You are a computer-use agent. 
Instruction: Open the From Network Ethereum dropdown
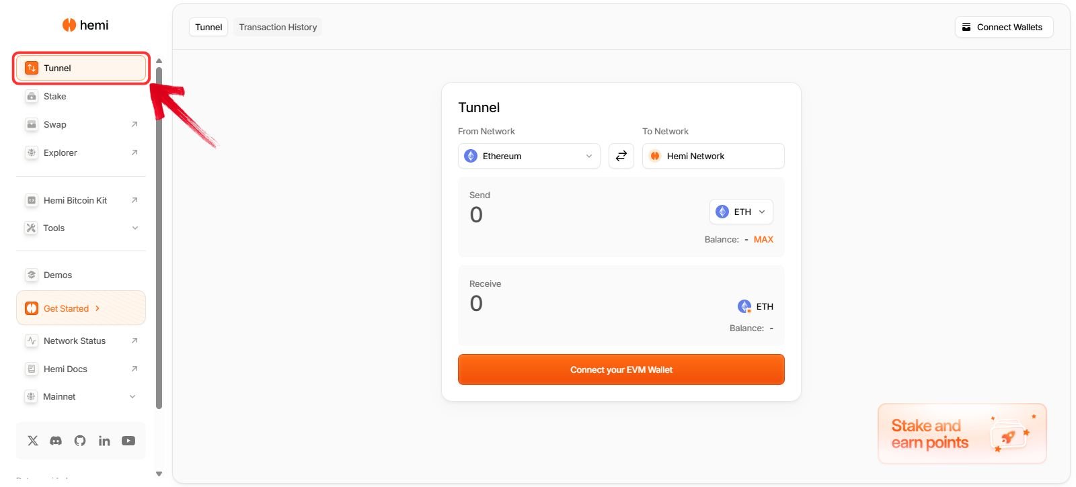click(x=529, y=156)
